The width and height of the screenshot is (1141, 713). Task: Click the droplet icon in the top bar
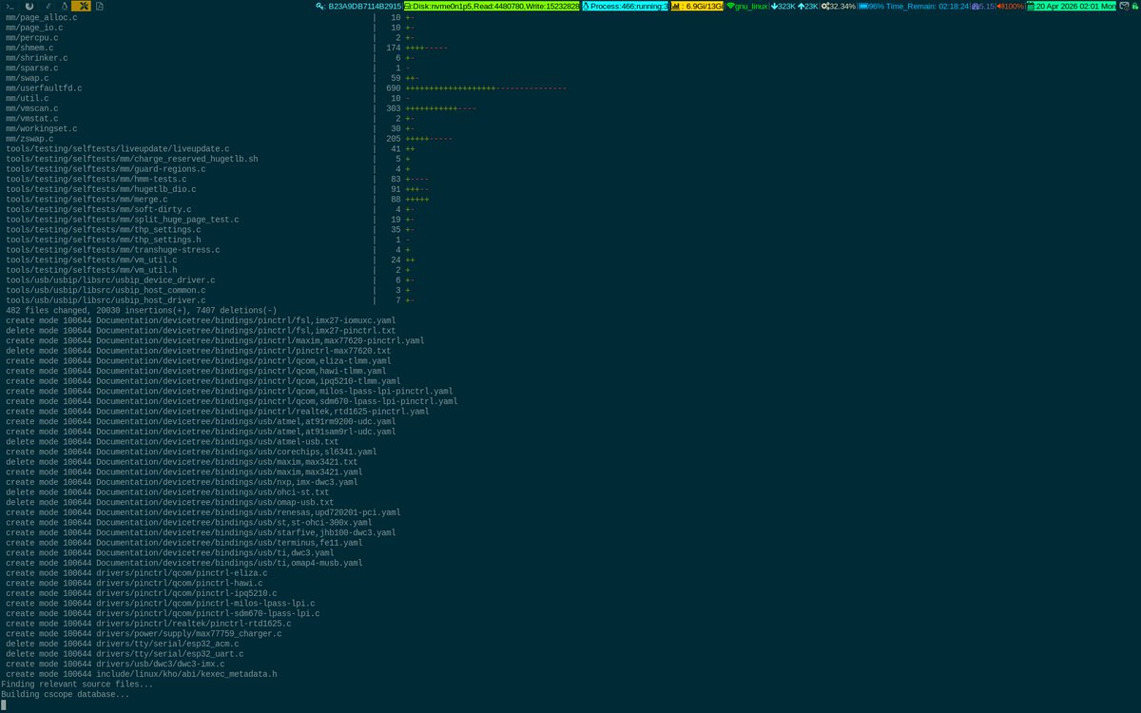pyautogui.click(x=65, y=6)
